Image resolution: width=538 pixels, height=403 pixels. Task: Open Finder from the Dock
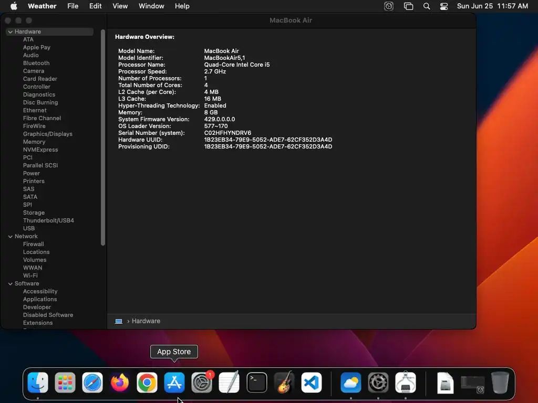click(37, 383)
